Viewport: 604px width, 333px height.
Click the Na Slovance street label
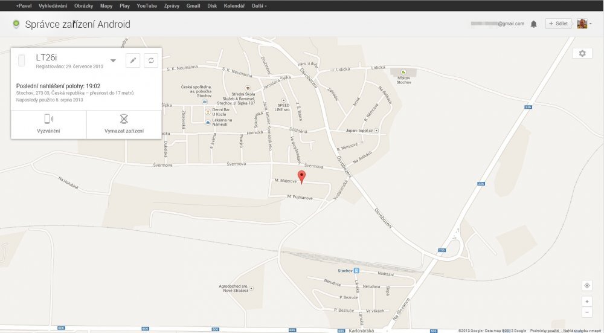(401, 309)
